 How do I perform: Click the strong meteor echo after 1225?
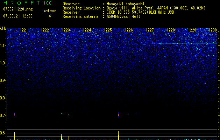(119, 115)
